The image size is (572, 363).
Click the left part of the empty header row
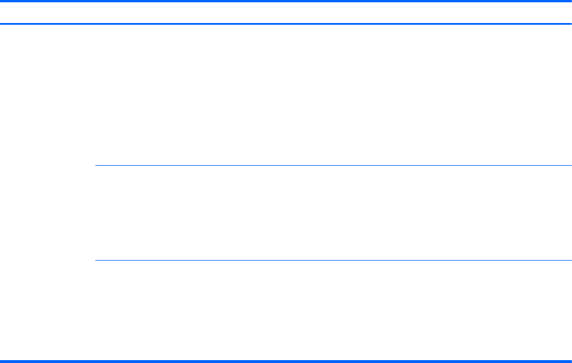tap(58, 13)
